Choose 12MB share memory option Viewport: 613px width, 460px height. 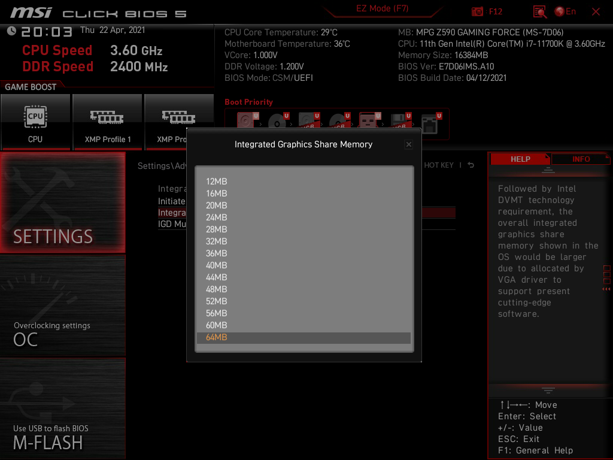304,181
